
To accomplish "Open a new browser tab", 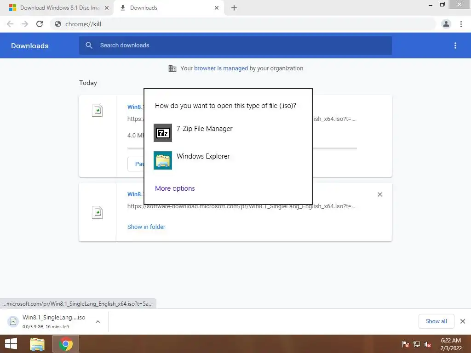I will (x=234, y=8).
